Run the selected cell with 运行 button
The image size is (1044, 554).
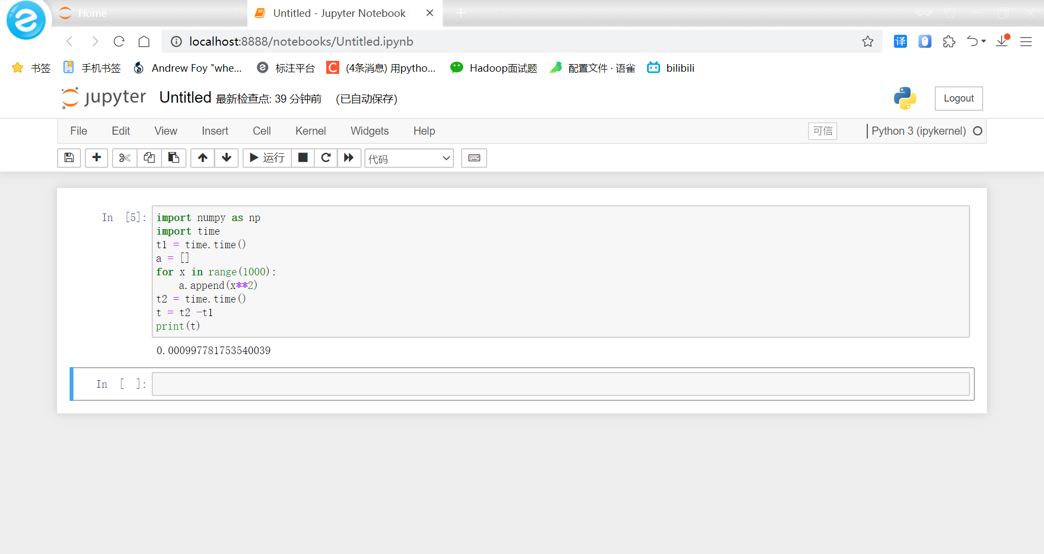coord(266,158)
